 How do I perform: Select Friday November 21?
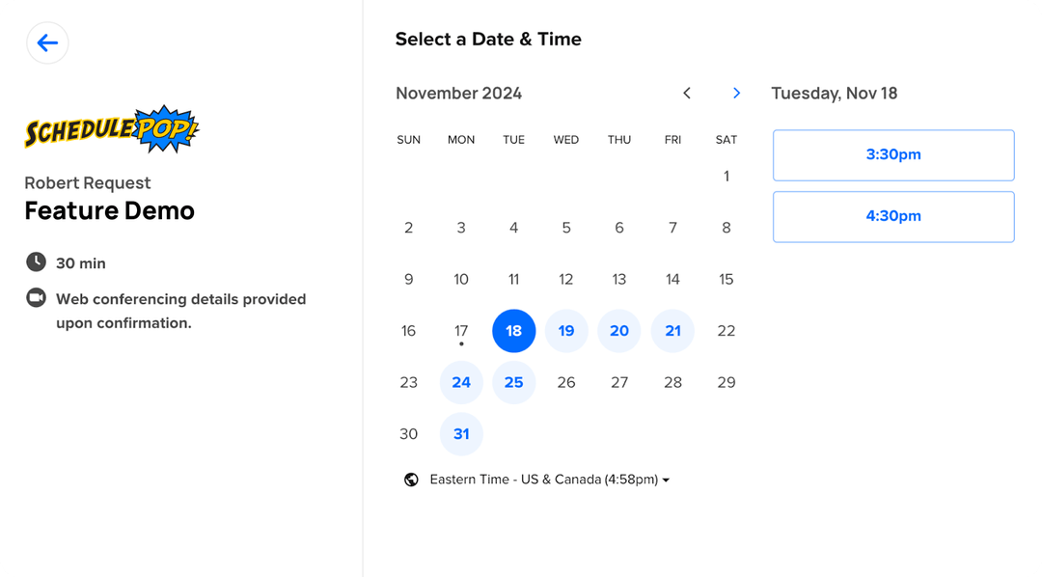tap(672, 330)
